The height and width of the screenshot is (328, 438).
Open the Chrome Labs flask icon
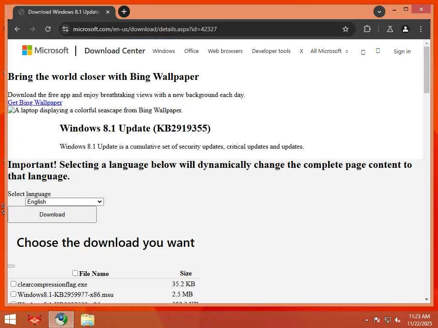pyautogui.click(x=390, y=29)
